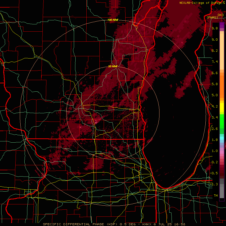226x226 pixels.
Task: Click the 8.2 value on the color scale
Action: [215, 50]
